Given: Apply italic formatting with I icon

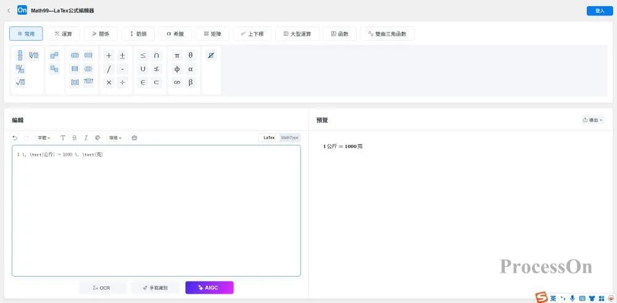Looking at the screenshot, I should coord(86,137).
